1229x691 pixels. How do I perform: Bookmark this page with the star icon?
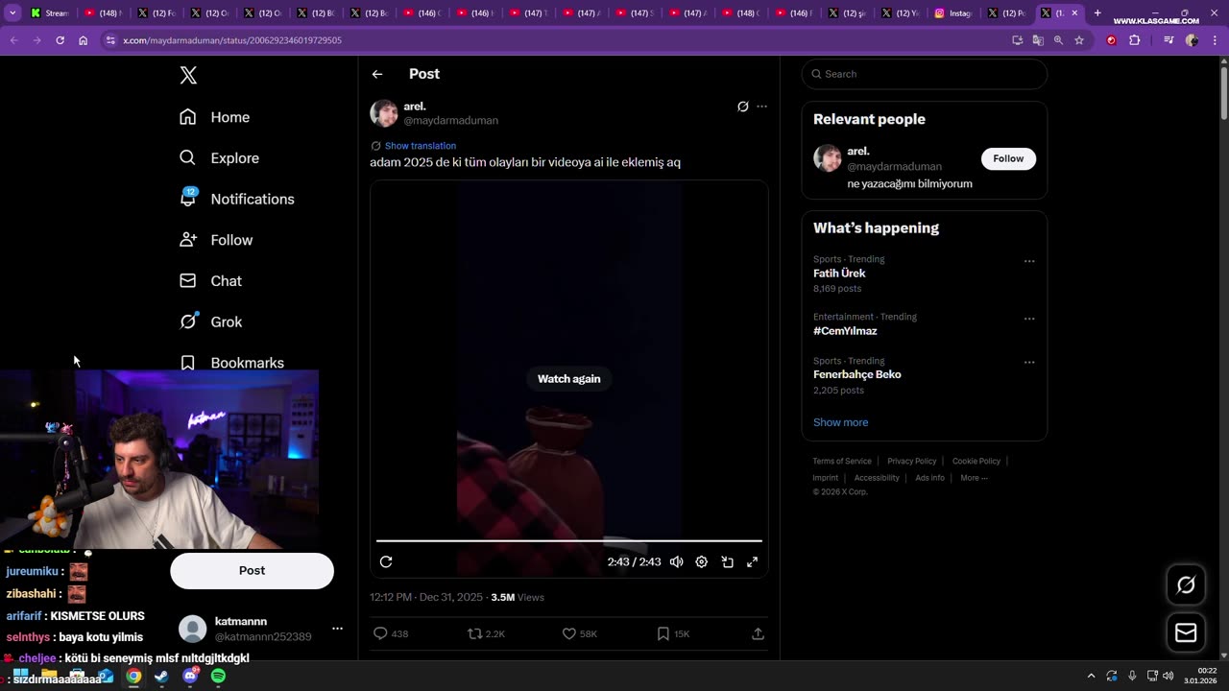(1079, 40)
